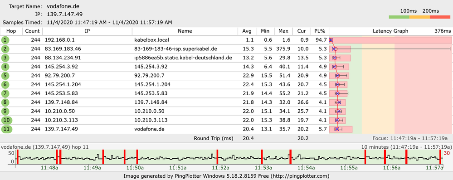Click timeline at 11:48a label
Image resolution: width=453 pixels, height=180 pixels.
(x=49, y=168)
